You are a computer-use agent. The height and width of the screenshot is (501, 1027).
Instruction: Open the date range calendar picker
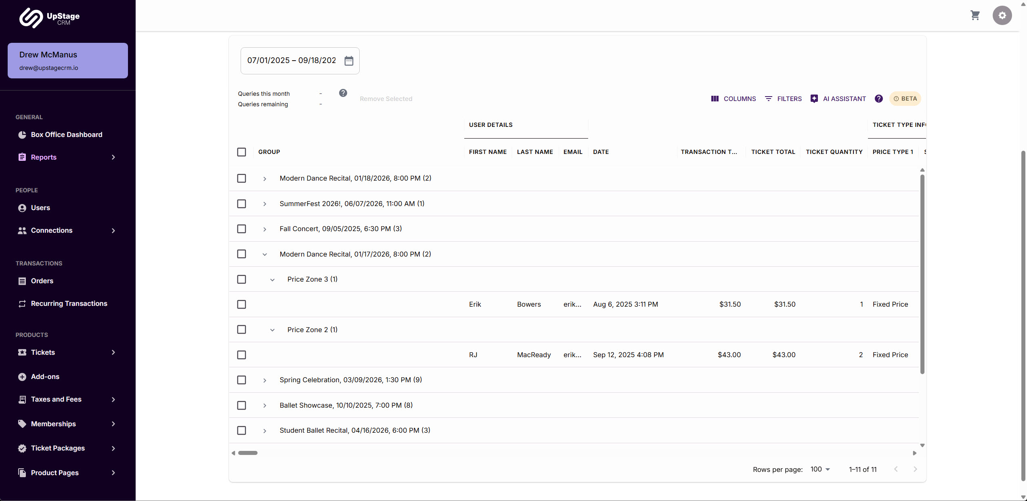click(x=349, y=61)
